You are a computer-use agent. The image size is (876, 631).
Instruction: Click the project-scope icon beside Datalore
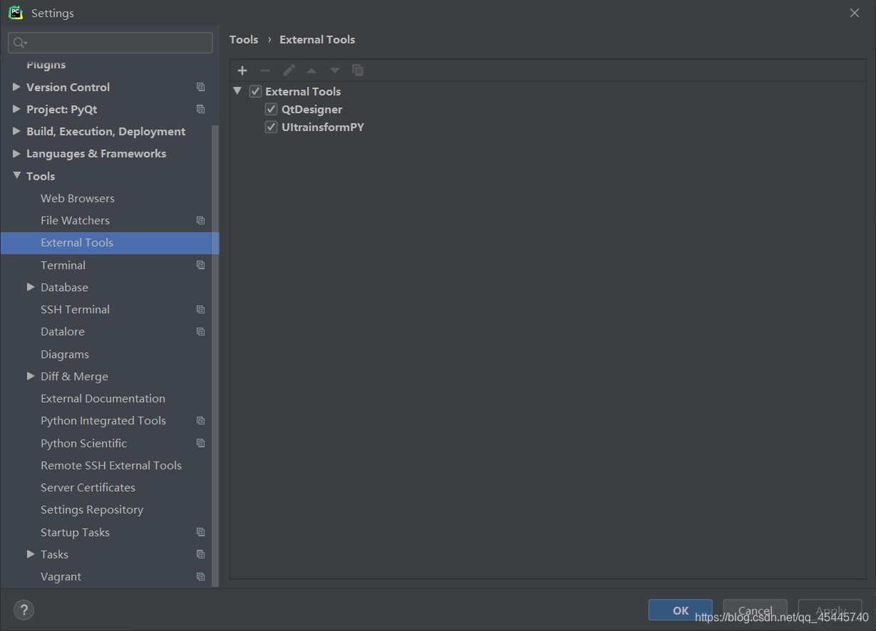point(201,332)
